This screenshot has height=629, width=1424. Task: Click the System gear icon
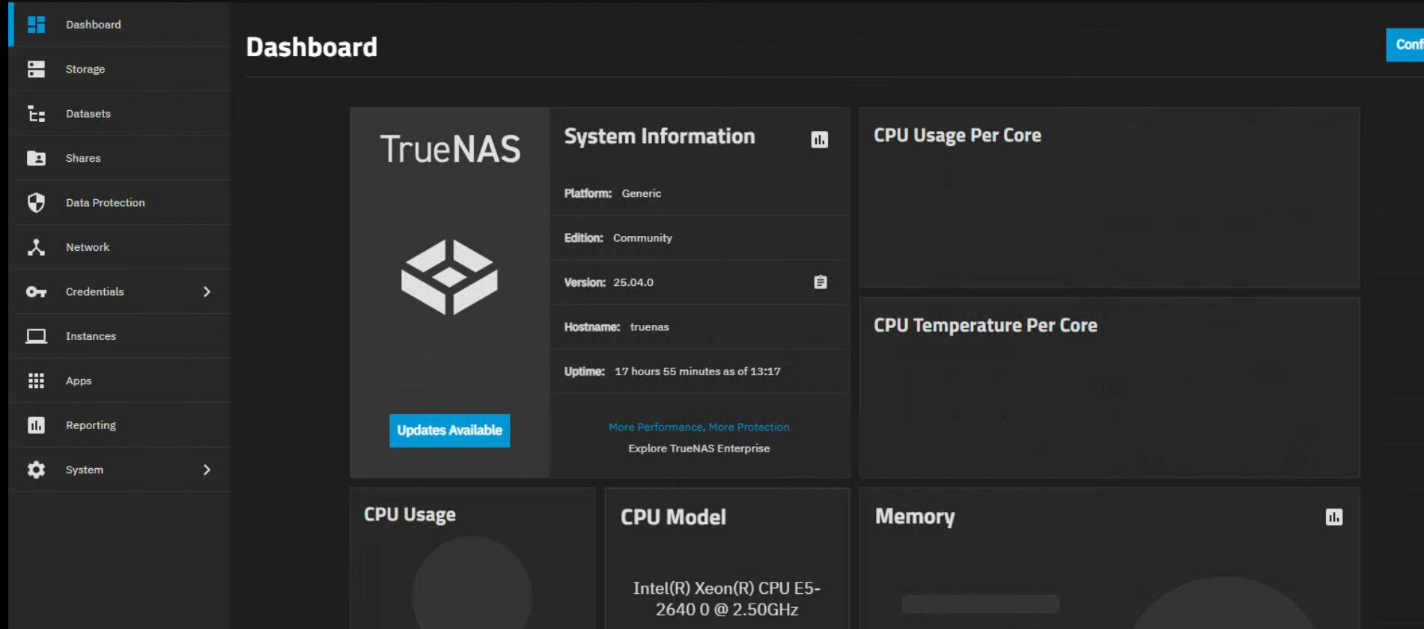pyautogui.click(x=36, y=470)
